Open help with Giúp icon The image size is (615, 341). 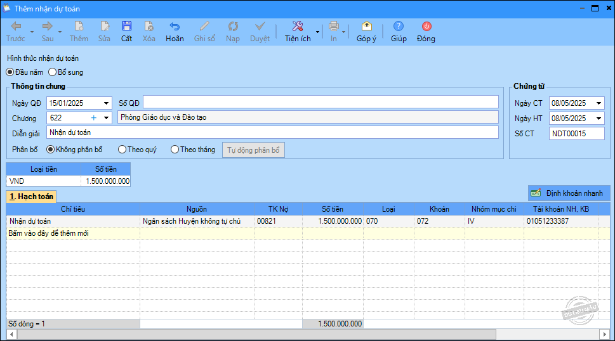click(399, 26)
